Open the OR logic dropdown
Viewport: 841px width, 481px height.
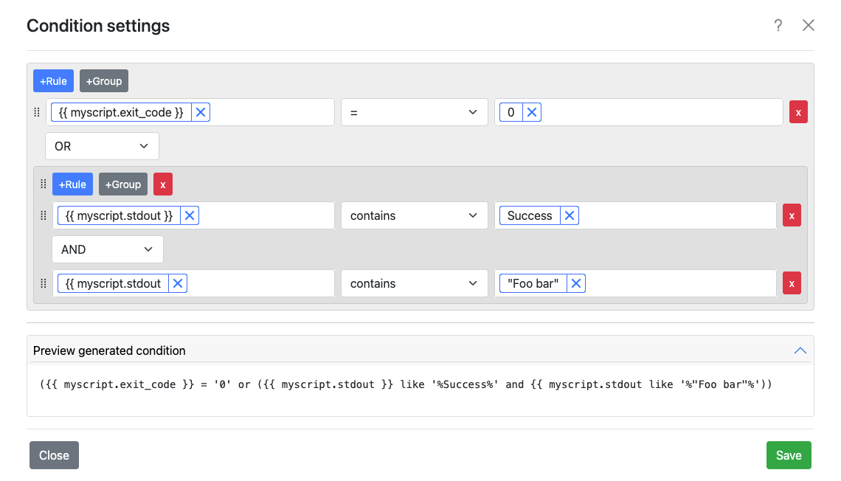coord(102,146)
